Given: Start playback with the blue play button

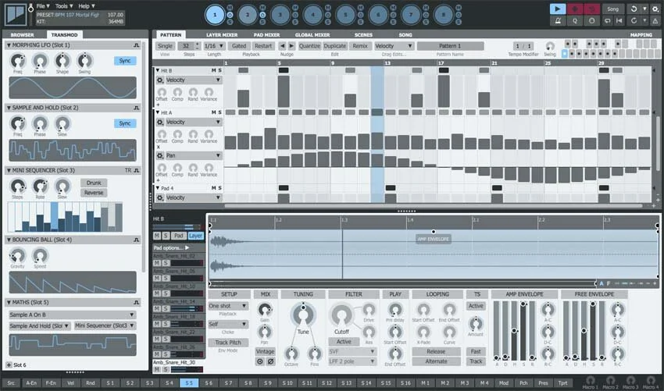Looking at the screenshot, I should click(x=557, y=9).
